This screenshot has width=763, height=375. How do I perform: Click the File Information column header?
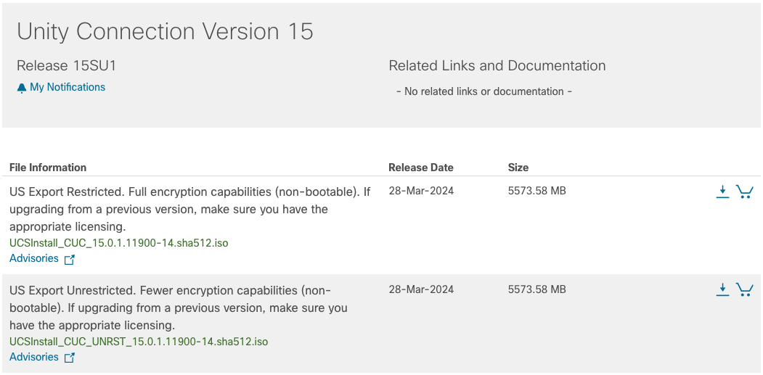[x=48, y=168]
